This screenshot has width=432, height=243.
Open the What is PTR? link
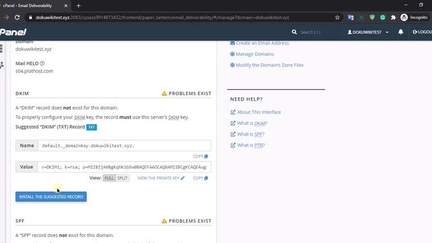(248, 145)
